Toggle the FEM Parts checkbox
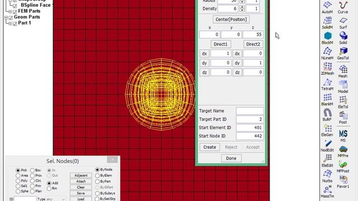358x201 pixels. point(15,12)
